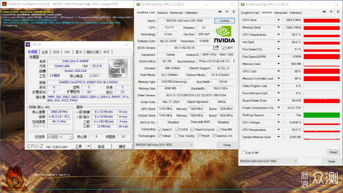Viewport: 343px width, 193px height.
Task: Toggle the DirectCompute checkbox
Action: (x=192, y=130)
